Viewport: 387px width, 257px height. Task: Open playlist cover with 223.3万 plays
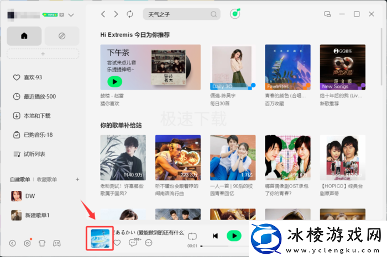pos(178,158)
